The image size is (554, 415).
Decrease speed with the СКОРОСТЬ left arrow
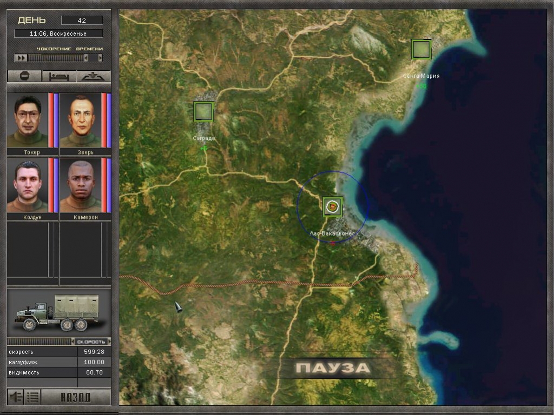(x=73, y=342)
